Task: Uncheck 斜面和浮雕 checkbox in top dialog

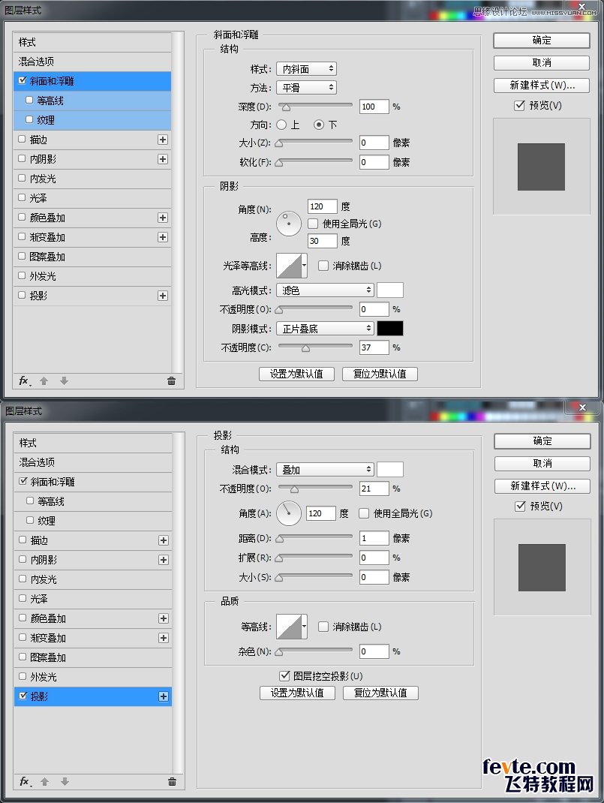Action: 22,80
